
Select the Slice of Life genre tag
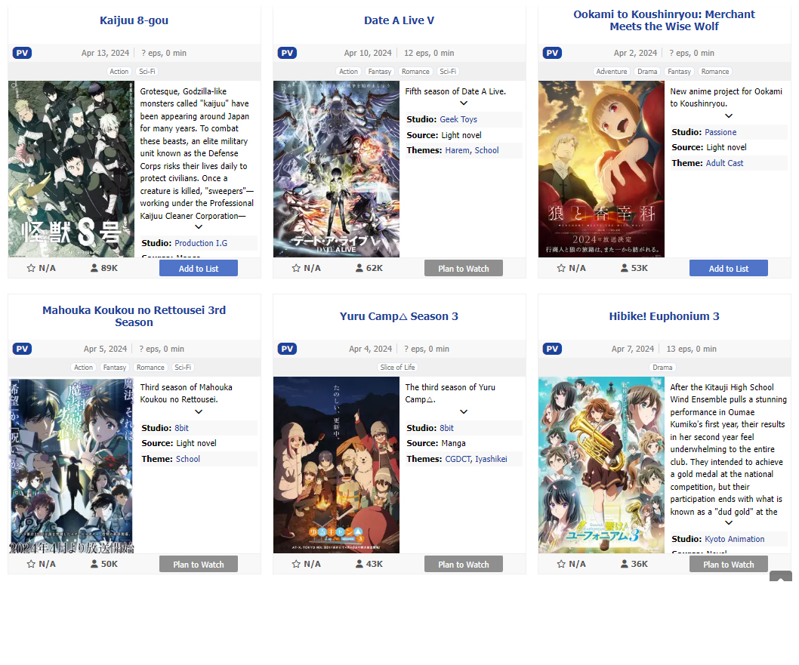point(397,368)
